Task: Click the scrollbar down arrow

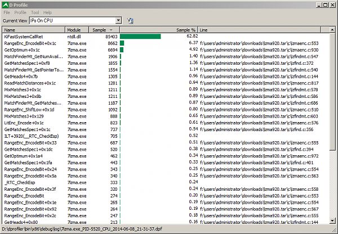Action: click(332, 220)
